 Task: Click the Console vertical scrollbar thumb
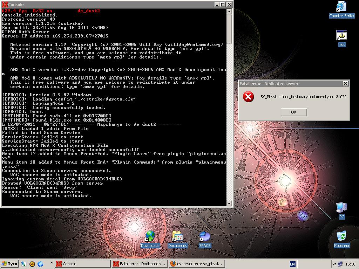point(229,29)
